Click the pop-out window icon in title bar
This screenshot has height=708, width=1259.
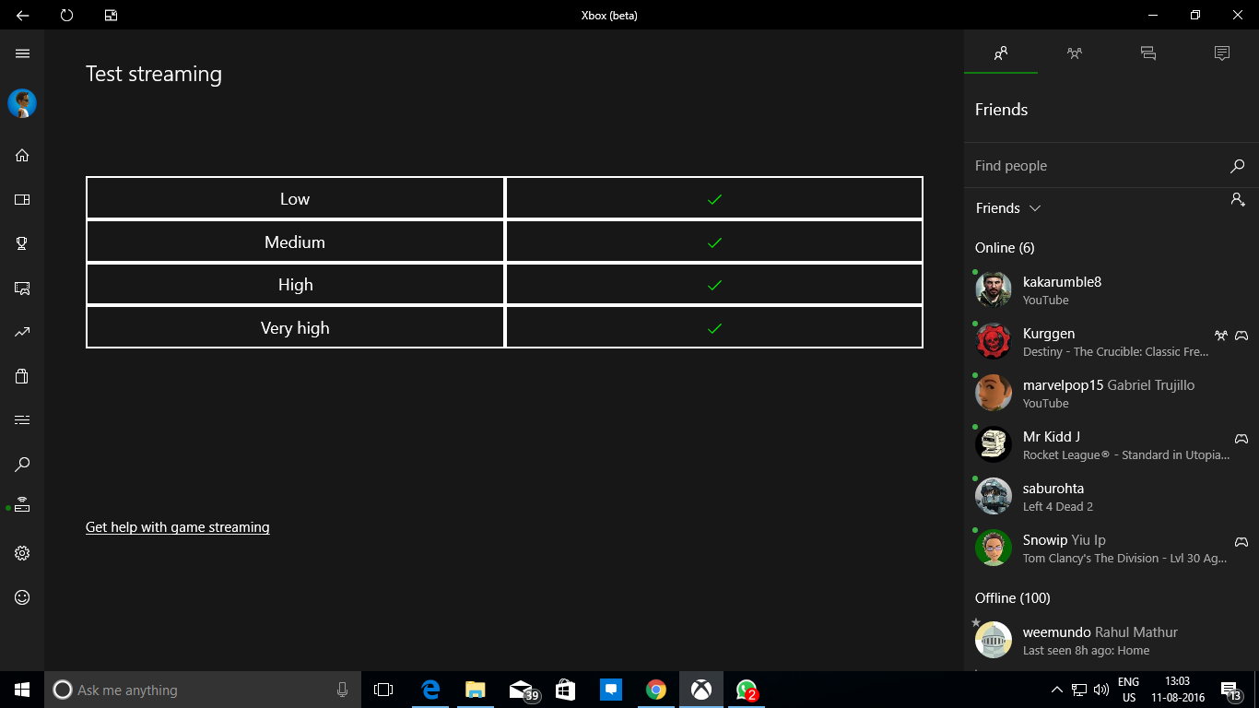point(111,15)
